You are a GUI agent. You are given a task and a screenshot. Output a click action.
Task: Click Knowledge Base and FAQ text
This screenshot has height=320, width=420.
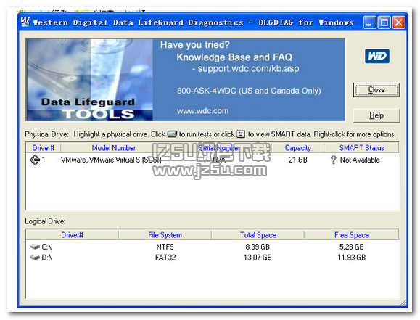(234, 57)
